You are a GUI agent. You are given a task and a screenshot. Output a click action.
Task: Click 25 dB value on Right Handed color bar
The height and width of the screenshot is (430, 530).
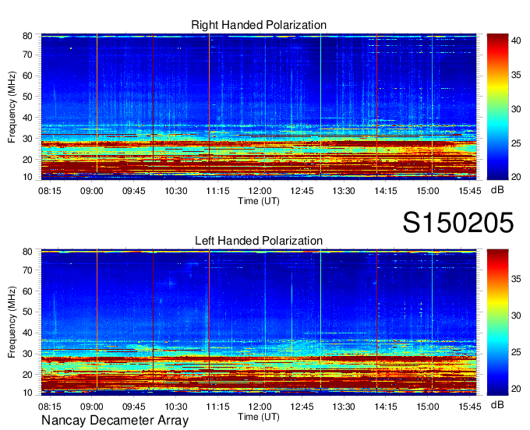tap(516, 143)
